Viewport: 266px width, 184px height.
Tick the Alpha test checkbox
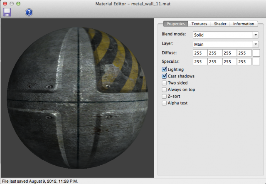coord(165,103)
